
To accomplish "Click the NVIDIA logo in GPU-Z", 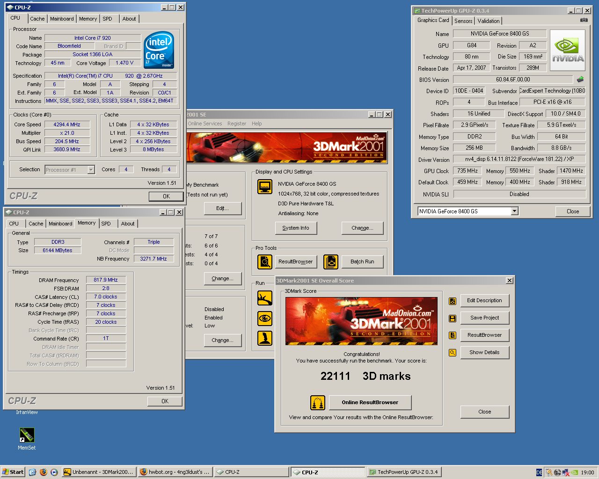I will click(568, 50).
